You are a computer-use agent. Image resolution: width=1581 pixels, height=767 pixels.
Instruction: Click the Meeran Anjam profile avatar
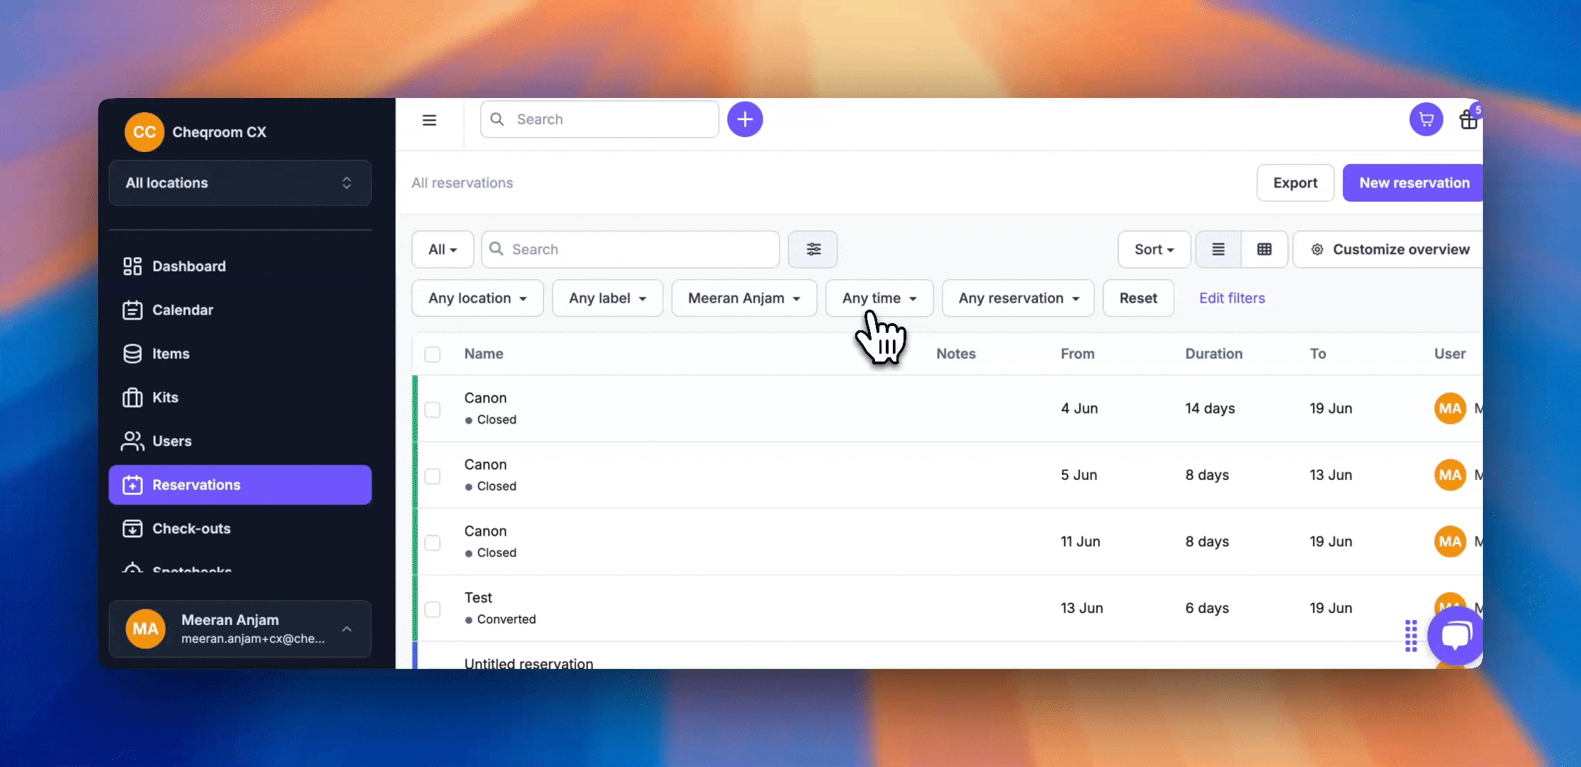pos(146,629)
